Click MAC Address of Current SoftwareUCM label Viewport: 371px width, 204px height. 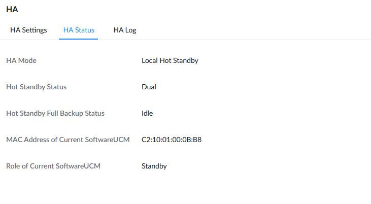coord(68,140)
